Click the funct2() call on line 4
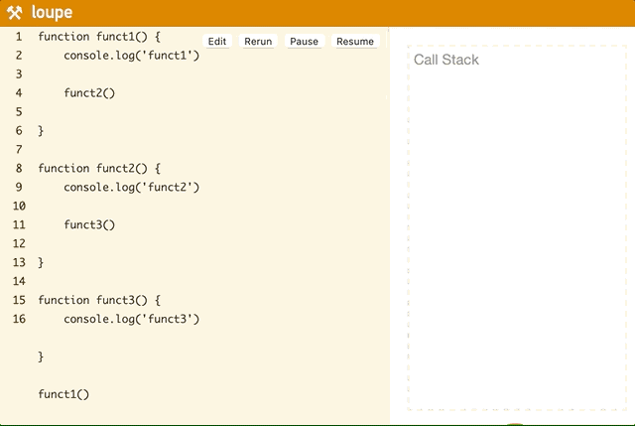The height and width of the screenshot is (426, 635). pos(89,92)
